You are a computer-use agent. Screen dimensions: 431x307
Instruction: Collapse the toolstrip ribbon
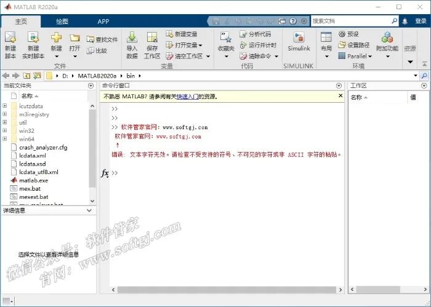[x=424, y=64]
